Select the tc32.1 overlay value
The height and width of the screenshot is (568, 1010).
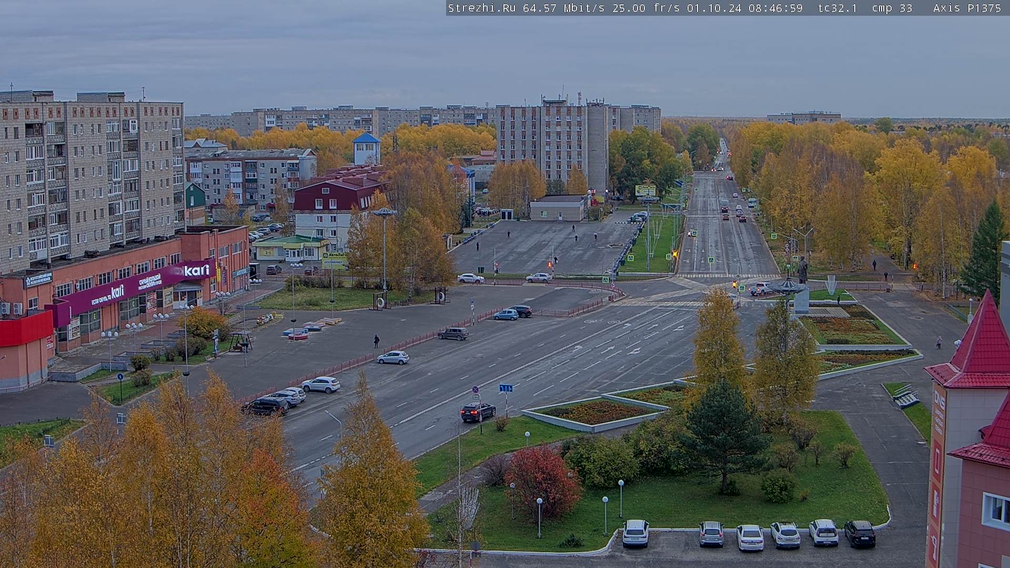pyautogui.click(x=837, y=8)
